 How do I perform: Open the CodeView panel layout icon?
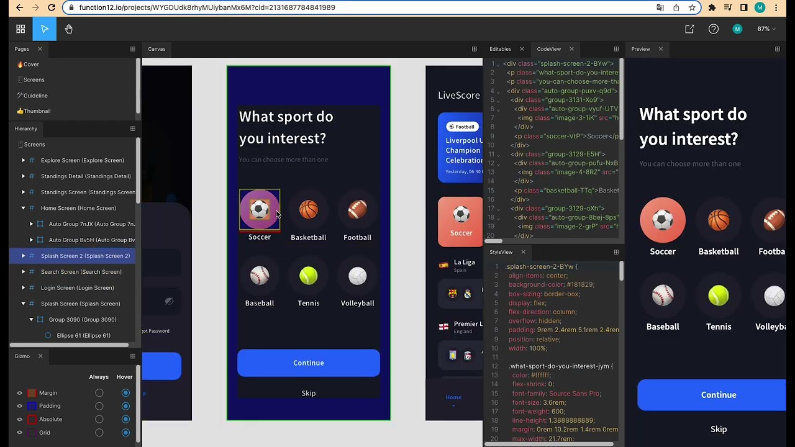616,49
